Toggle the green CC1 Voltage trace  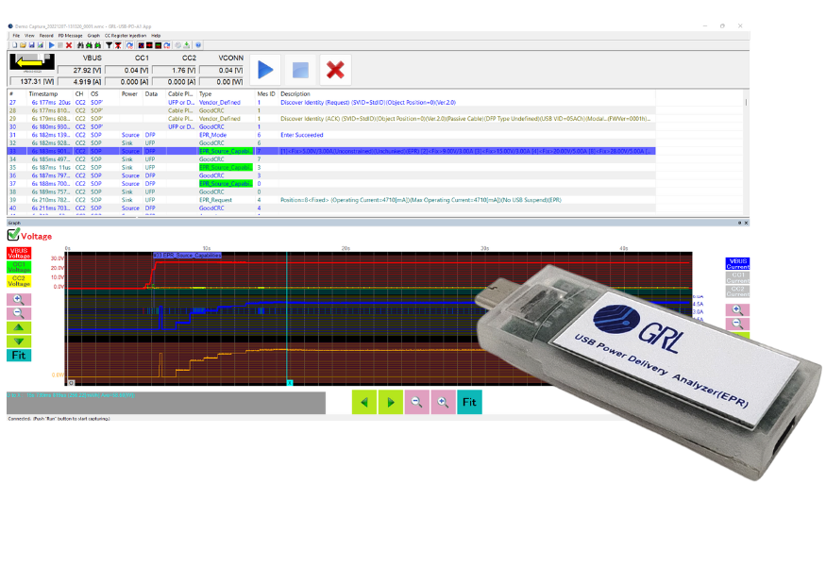coord(19,267)
